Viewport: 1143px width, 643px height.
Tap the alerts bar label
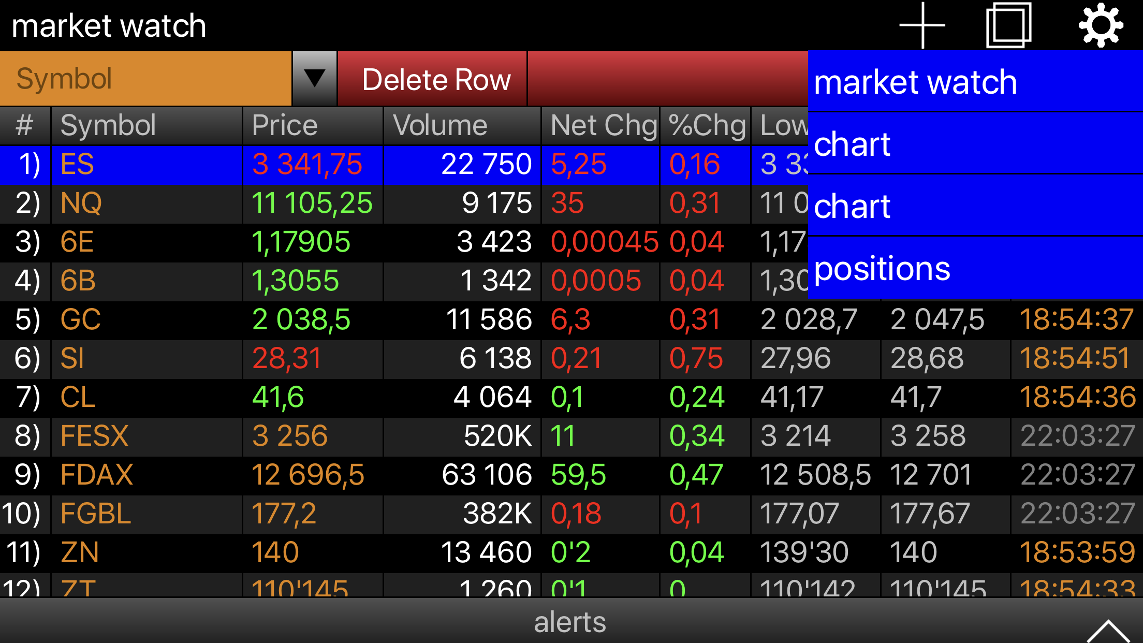[x=569, y=621]
